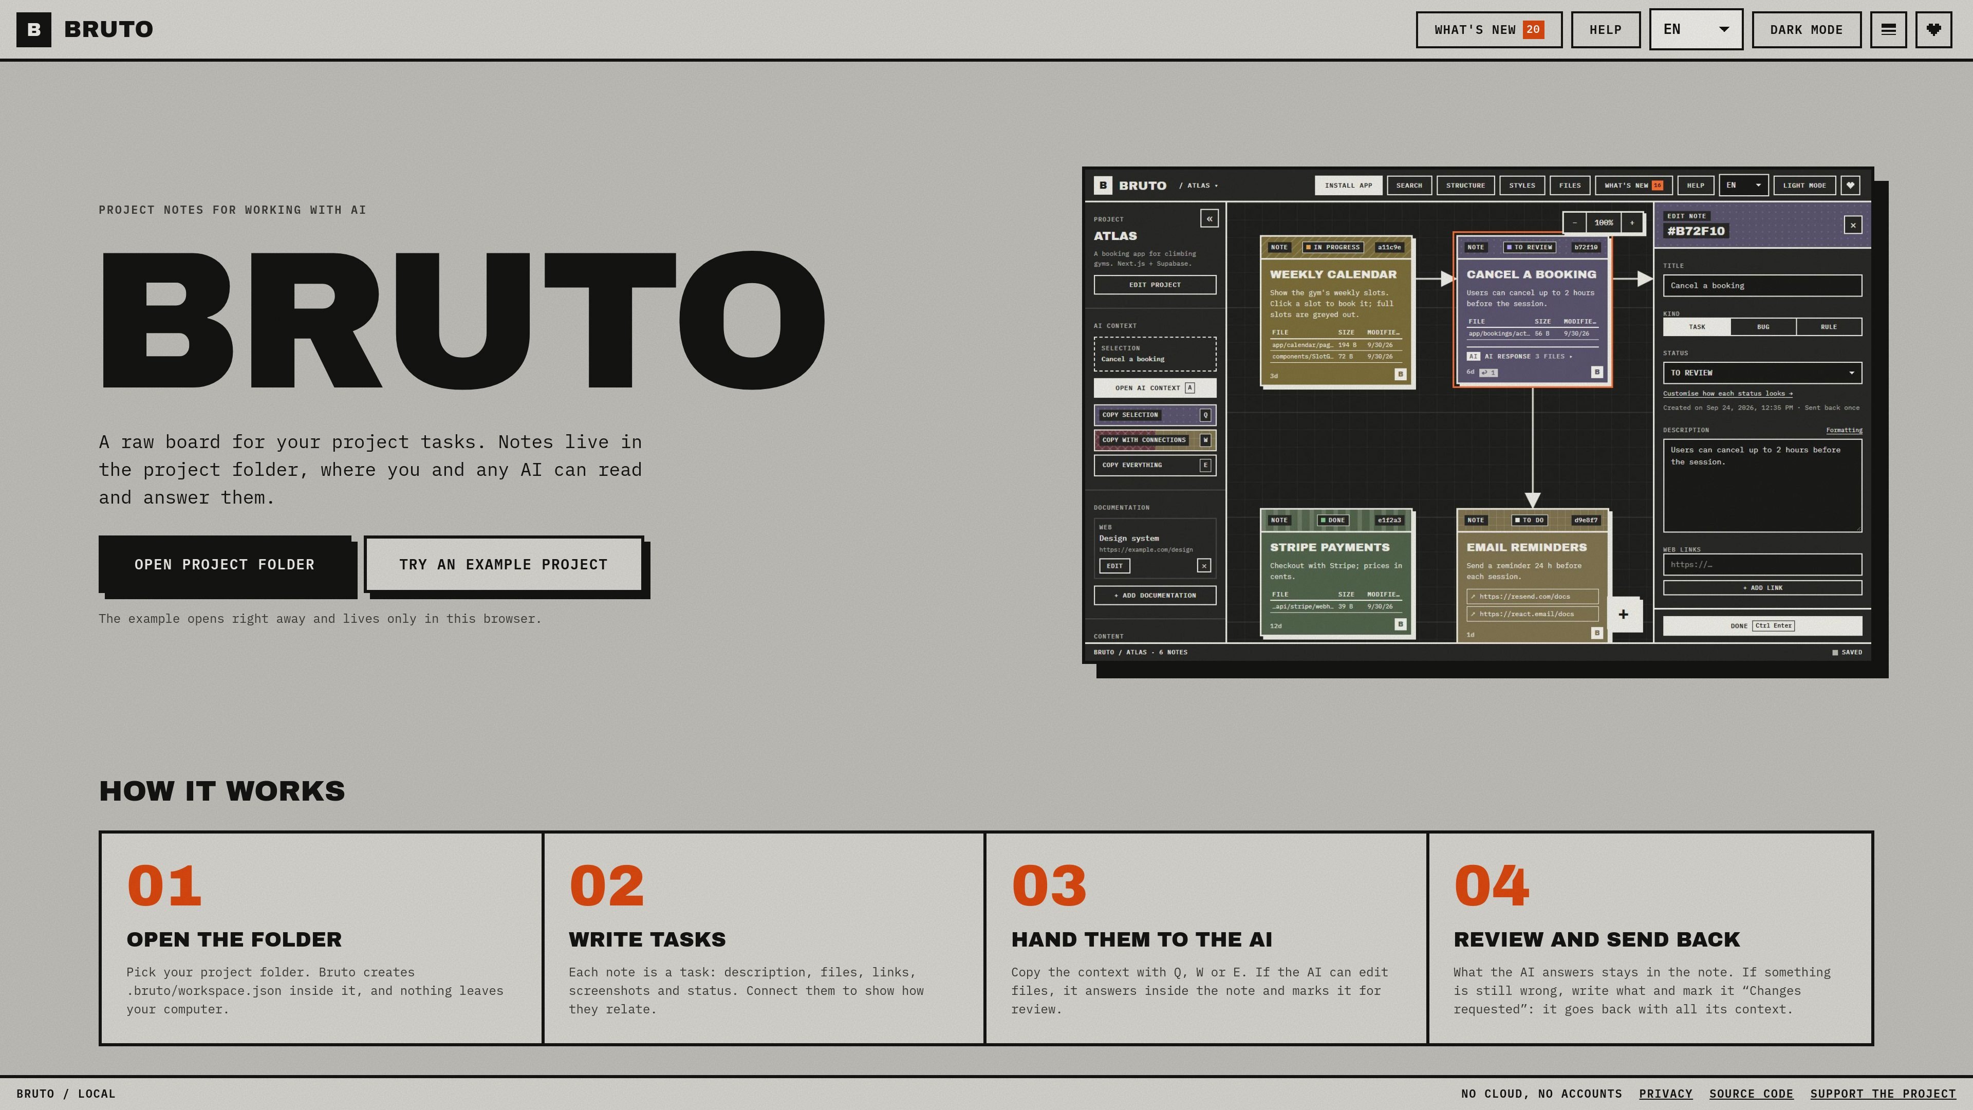1973x1110 pixels.
Task: Click the B logo inside the preview window
Action: click(1103, 186)
